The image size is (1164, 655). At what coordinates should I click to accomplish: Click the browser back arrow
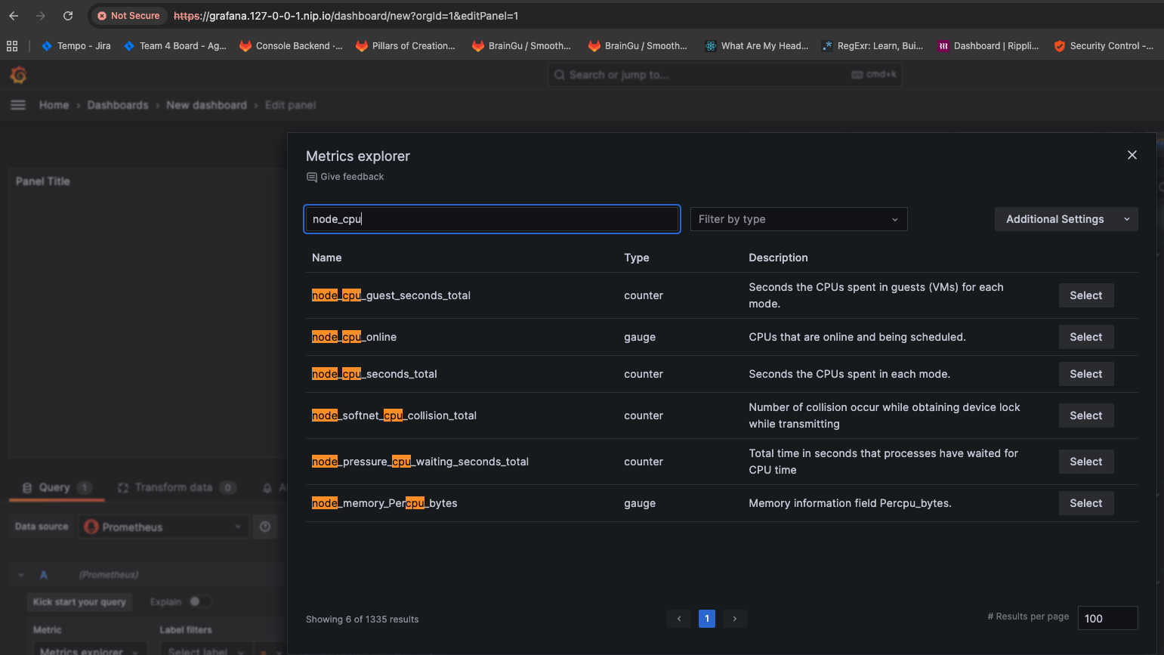14,16
